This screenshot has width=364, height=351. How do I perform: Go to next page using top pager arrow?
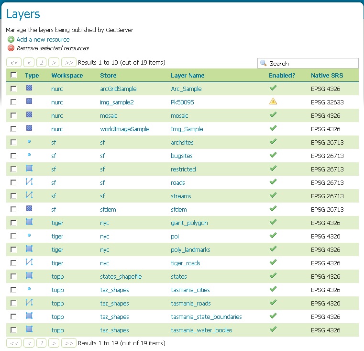54,63
